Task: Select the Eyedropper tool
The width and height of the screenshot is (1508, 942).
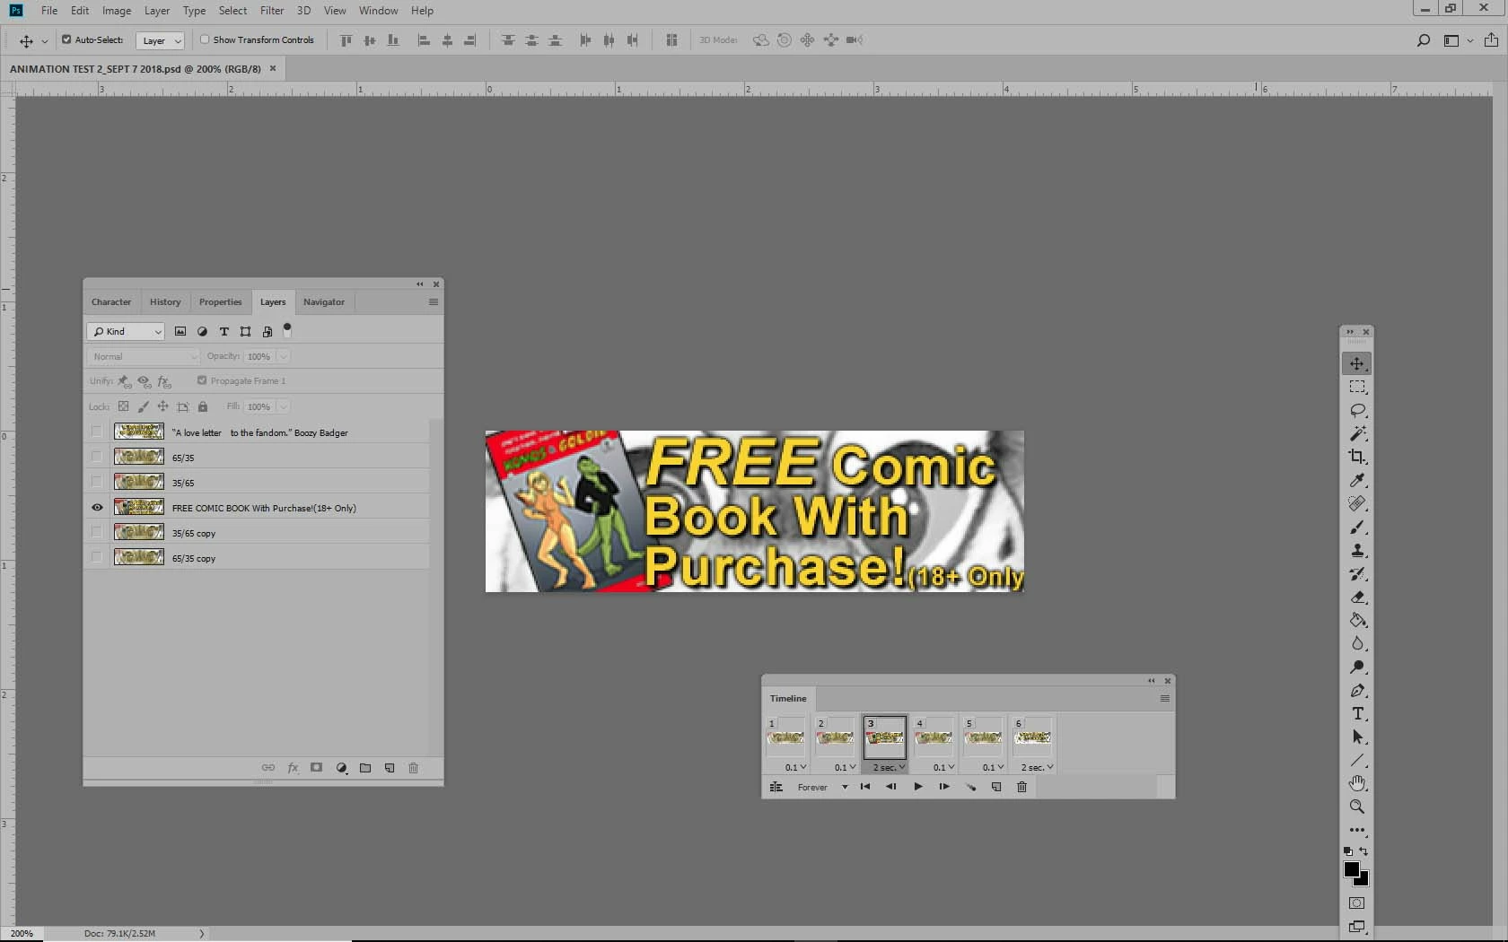Action: click(1356, 480)
